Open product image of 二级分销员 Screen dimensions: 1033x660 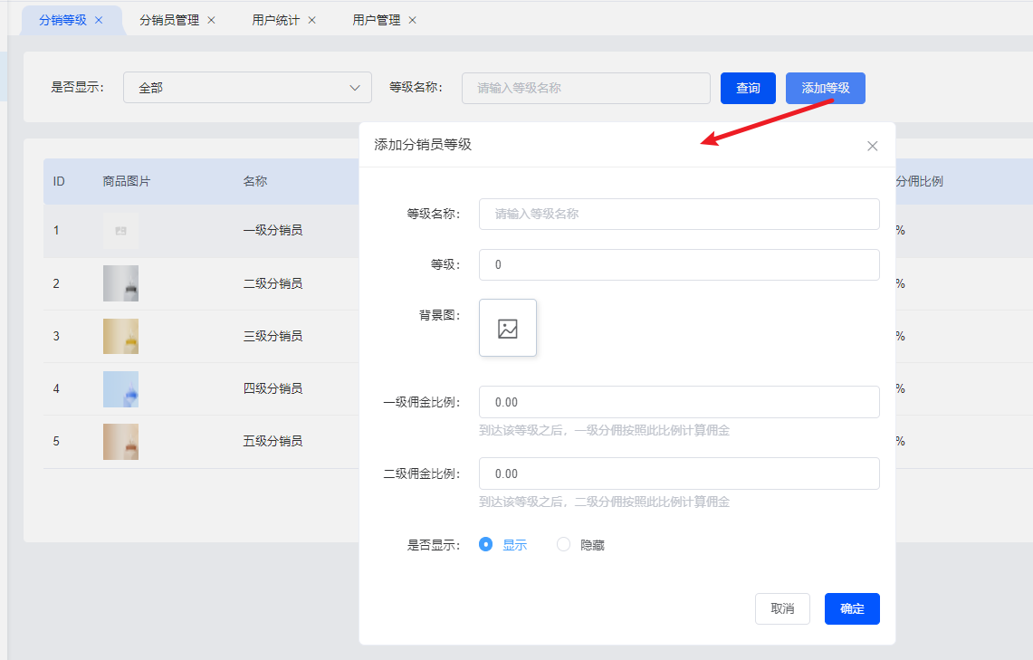120,283
